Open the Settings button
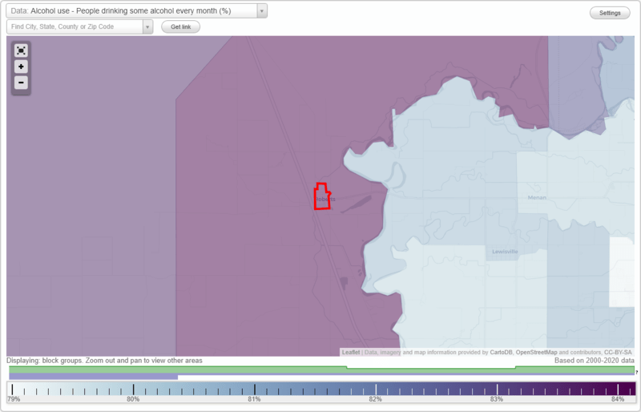This screenshot has width=641, height=412. (610, 13)
